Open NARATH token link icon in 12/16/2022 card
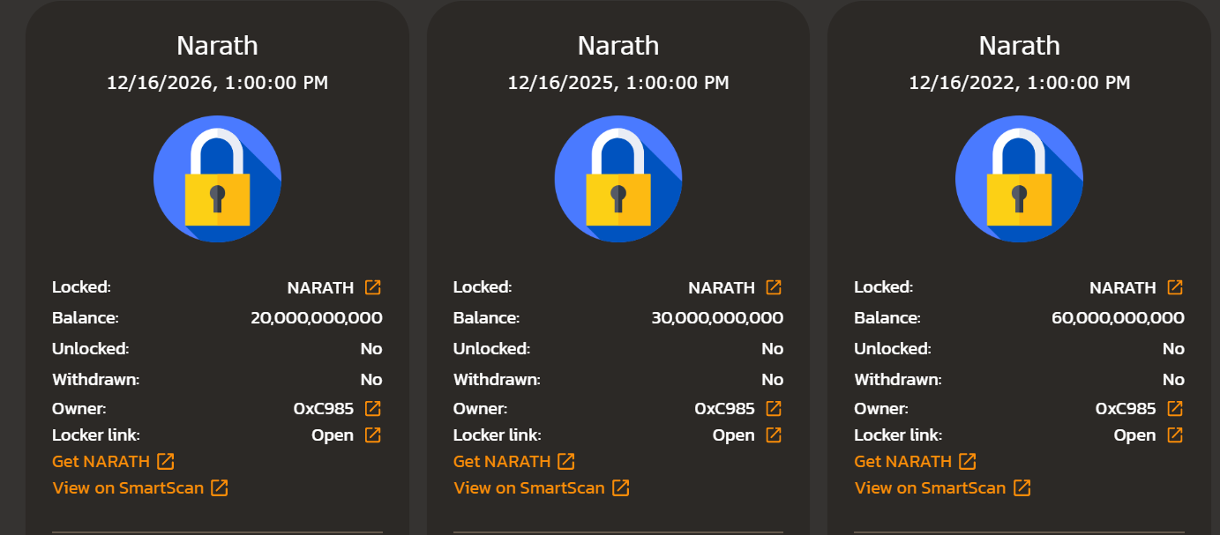Viewport: 1220px width, 535px height. point(1175,287)
